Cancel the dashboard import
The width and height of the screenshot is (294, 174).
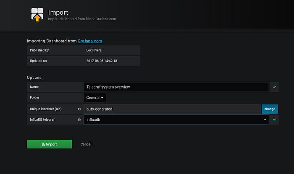click(86, 144)
